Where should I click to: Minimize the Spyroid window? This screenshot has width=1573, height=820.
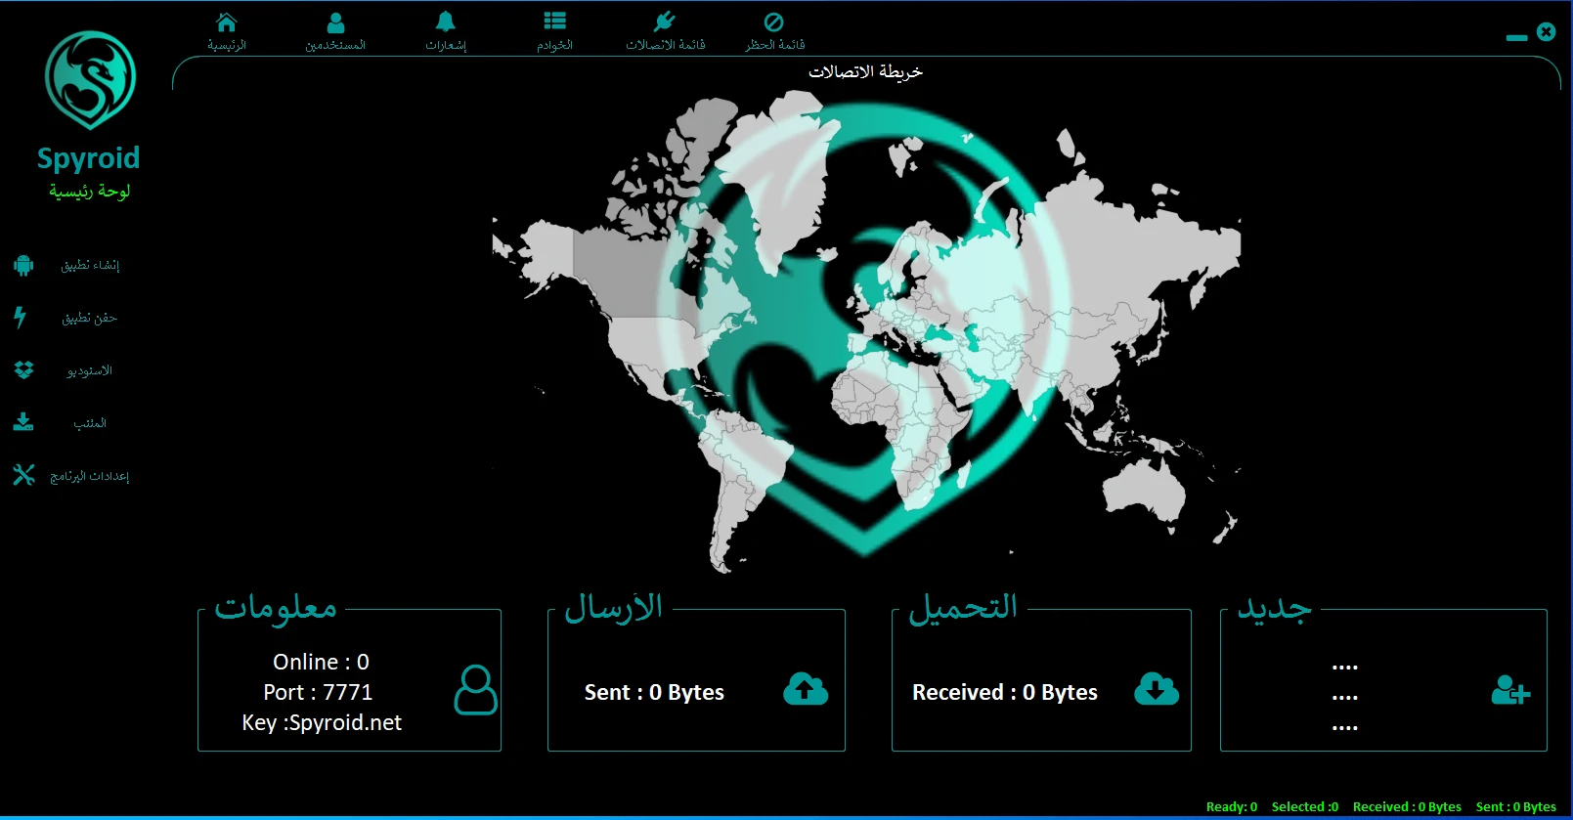pyautogui.click(x=1516, y=37)
